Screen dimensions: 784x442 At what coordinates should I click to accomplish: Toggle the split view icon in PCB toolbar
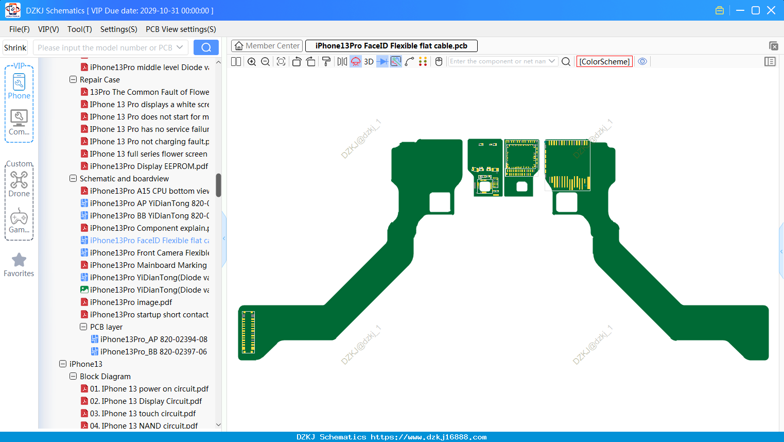click(236, 61)
